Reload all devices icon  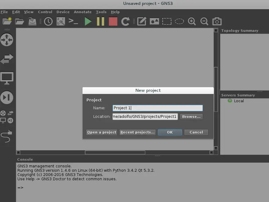point(125,21)
